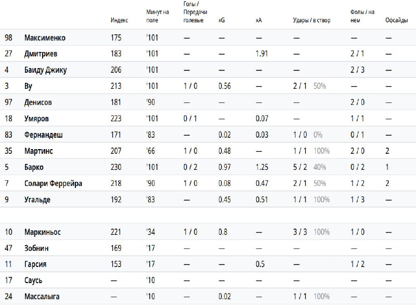Click the Удары / в створ header
Viewport: 416px width, 307px height.
[311, 20]
